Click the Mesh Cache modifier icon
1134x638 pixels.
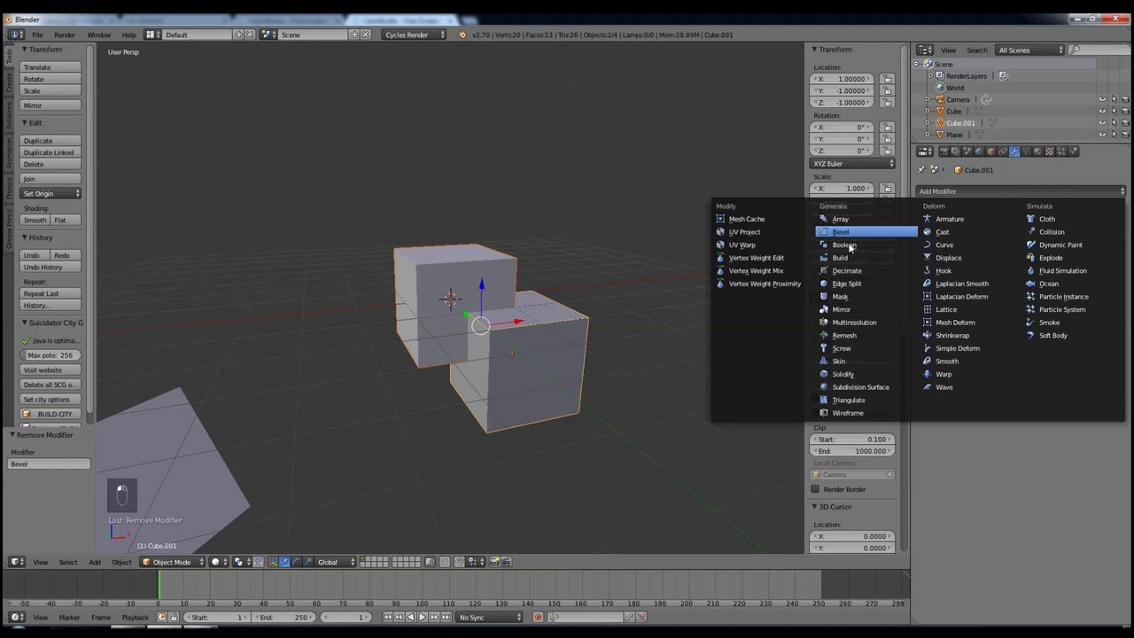[720, 219]
